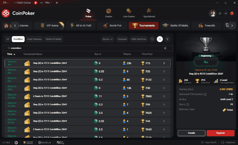238x145 pixels.
Task: Click the coinmillion search field
Action: (88, 48)
